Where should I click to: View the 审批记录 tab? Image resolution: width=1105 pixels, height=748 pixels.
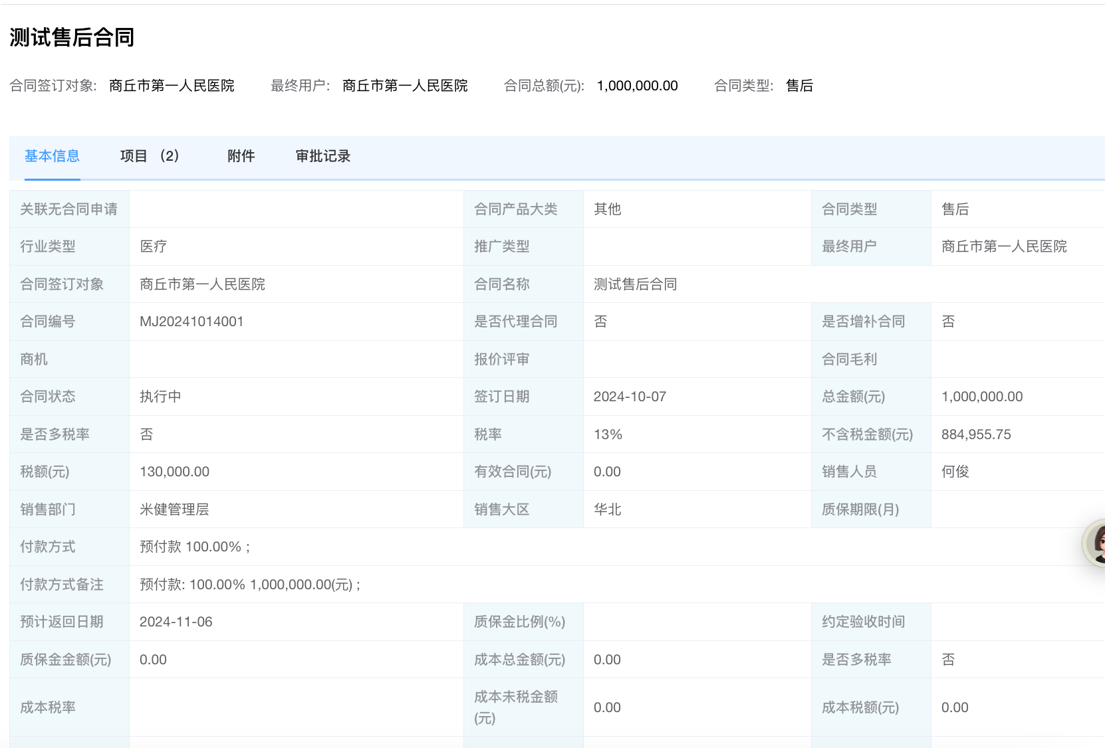click(322, 156)
